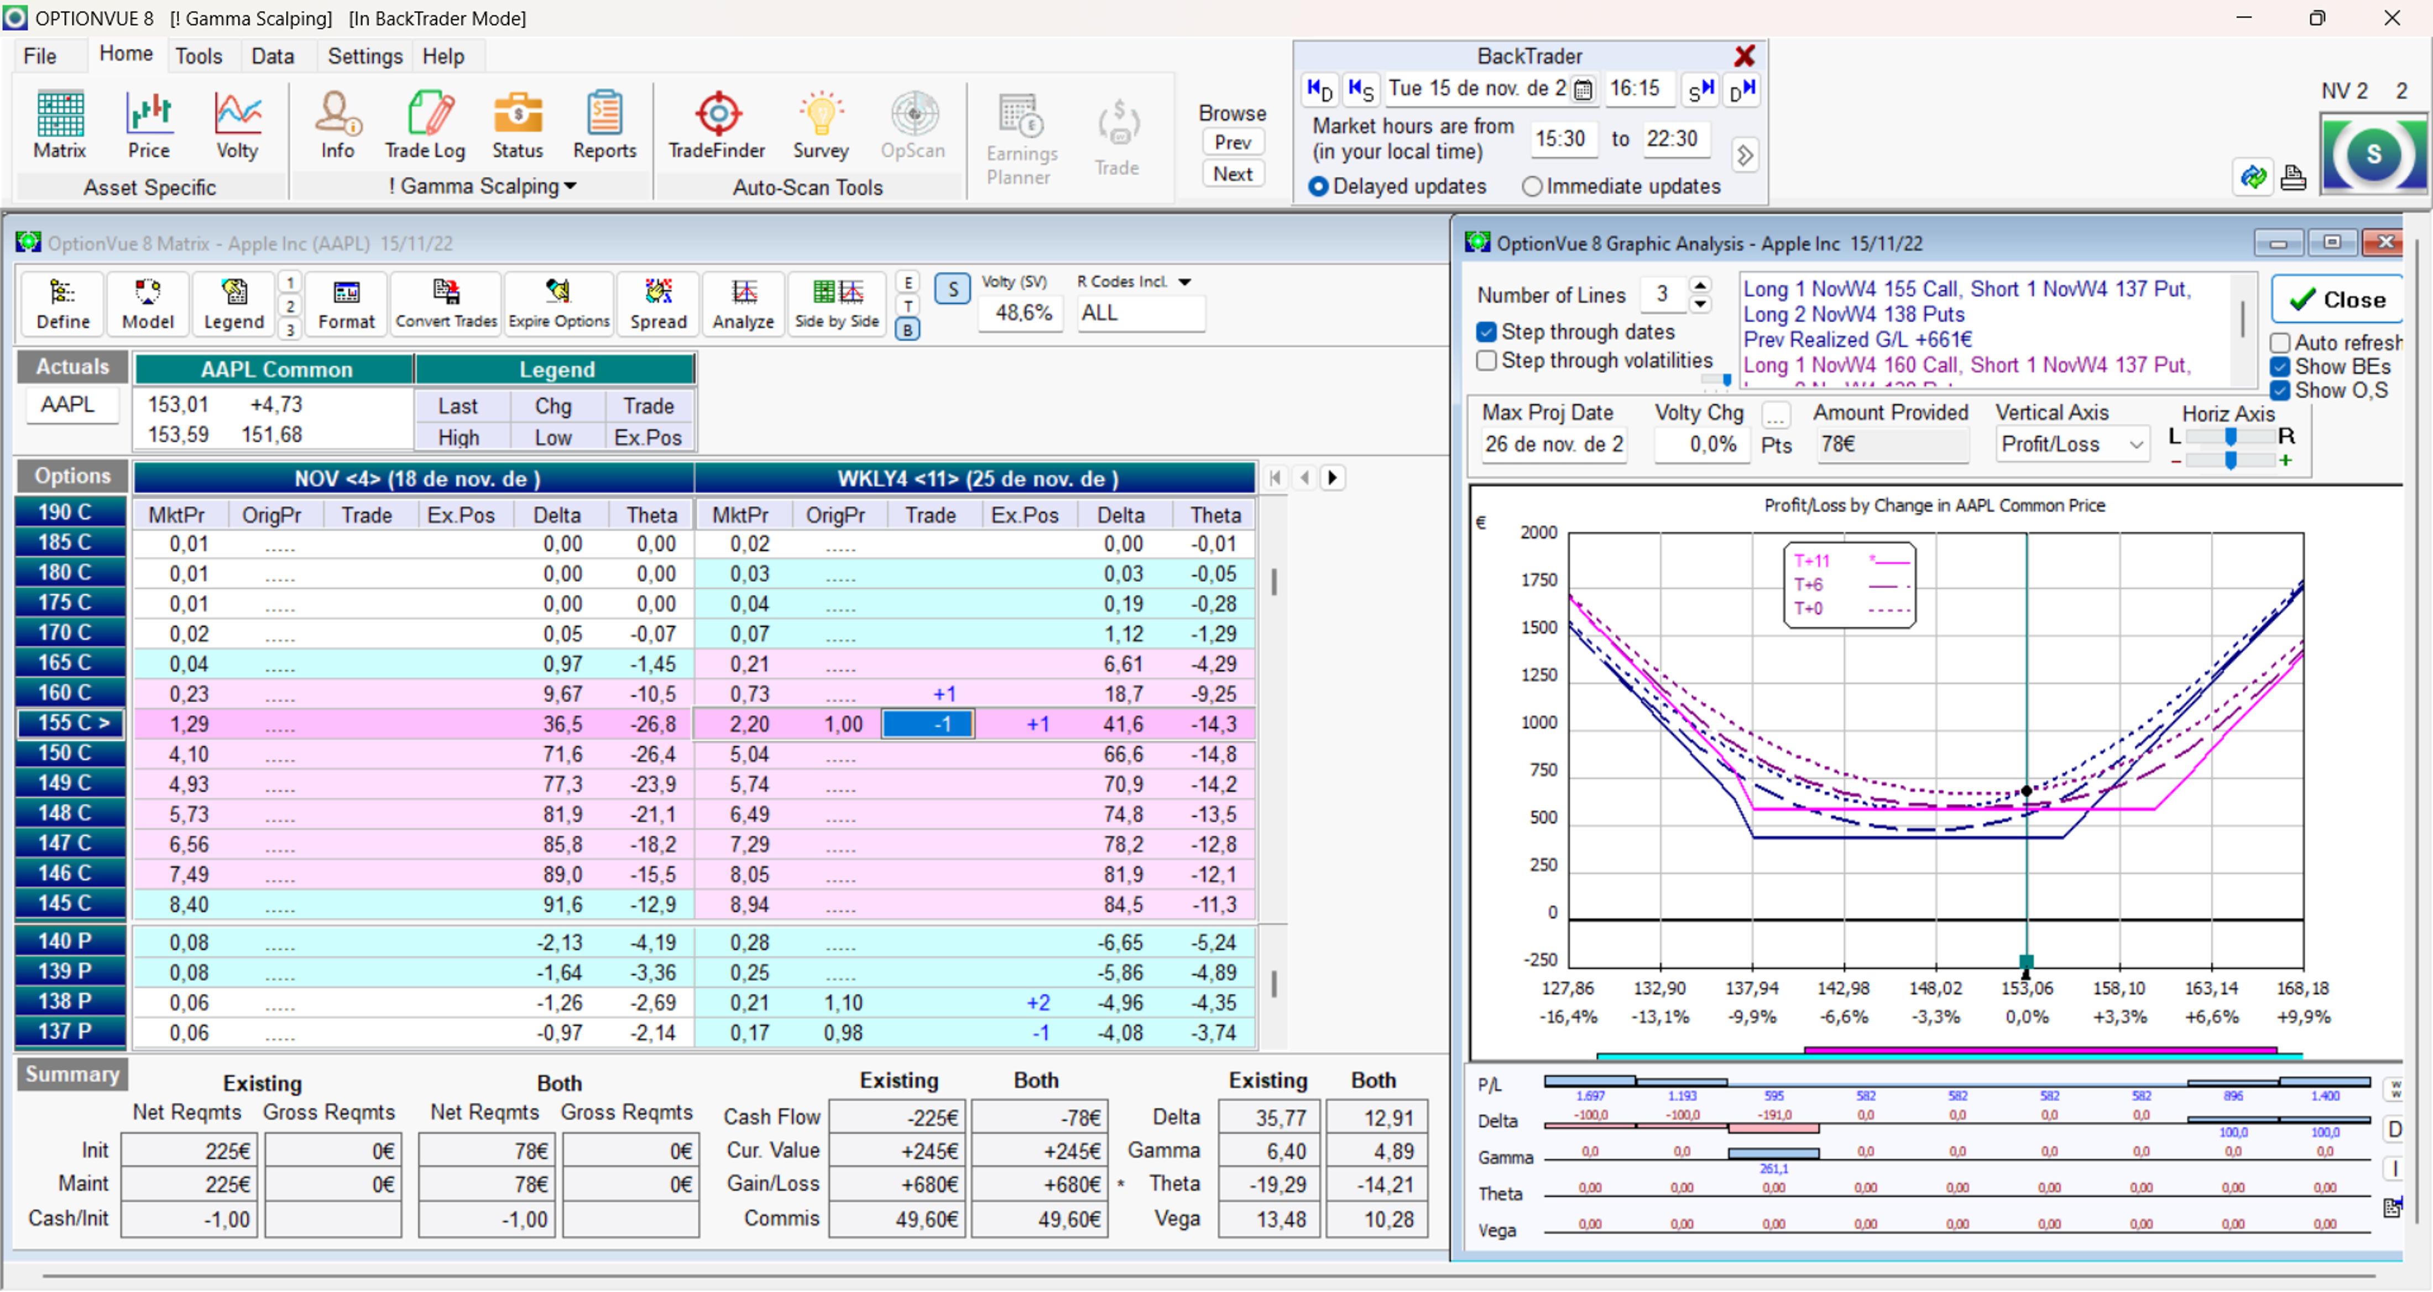Open the Tools menu
The height and width of the screenshot is (1292, 2433).
click(199, 56)
